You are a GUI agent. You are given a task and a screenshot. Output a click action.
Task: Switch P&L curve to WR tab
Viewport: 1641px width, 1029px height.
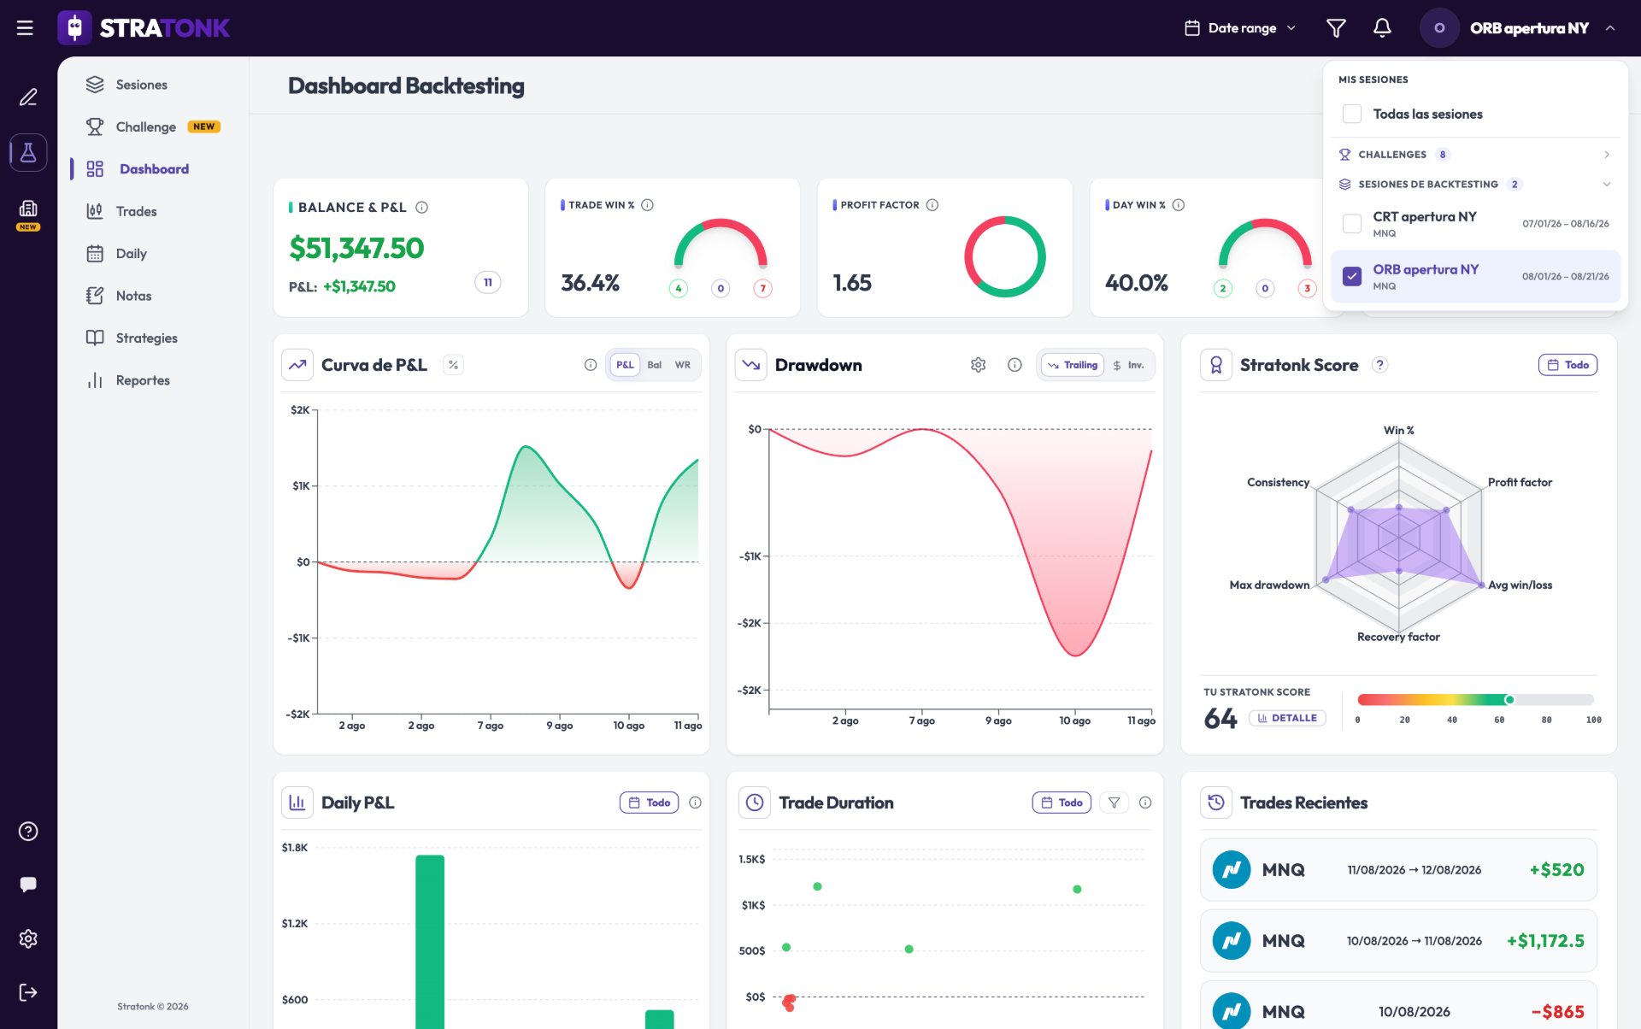683,365
